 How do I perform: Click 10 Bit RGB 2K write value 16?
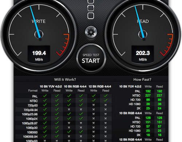pyautogui.click(x=148, y=135)
